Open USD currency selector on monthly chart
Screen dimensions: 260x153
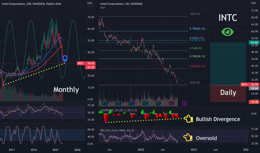pos(90,3)
